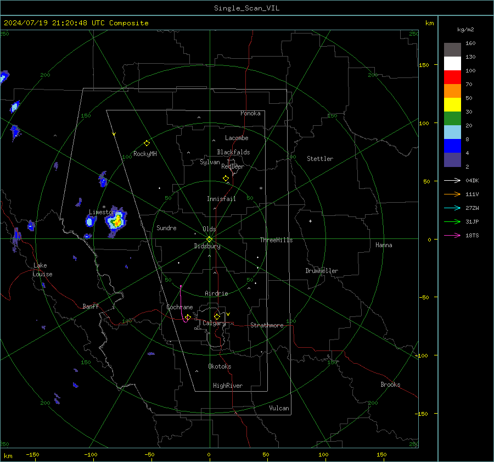Viewport: 494px width, 462px height.
Task: Select the gray 130-160 legend color
Action: (452, 50)
